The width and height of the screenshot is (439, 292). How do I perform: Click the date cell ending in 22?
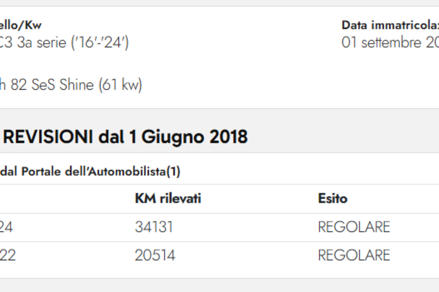coord(7,255)
